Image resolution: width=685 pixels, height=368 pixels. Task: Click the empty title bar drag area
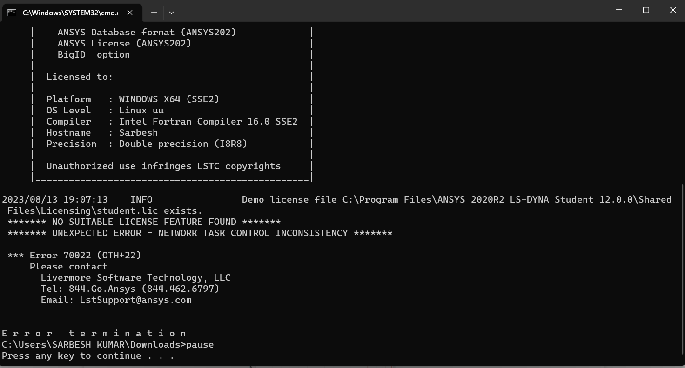pos(372,11)
